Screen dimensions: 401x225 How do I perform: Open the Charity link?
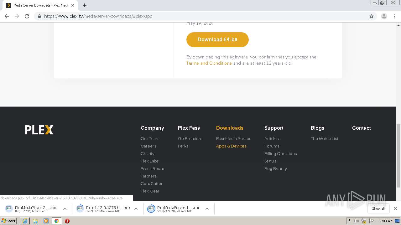tap(148, 153)
